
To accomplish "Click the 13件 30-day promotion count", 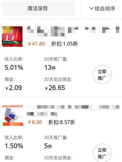I will (50, 67).
